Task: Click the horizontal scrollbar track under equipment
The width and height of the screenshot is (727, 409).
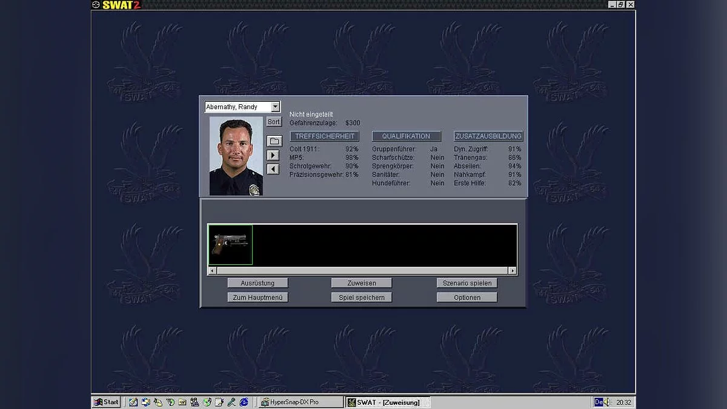Action: (x=362, y=271)
